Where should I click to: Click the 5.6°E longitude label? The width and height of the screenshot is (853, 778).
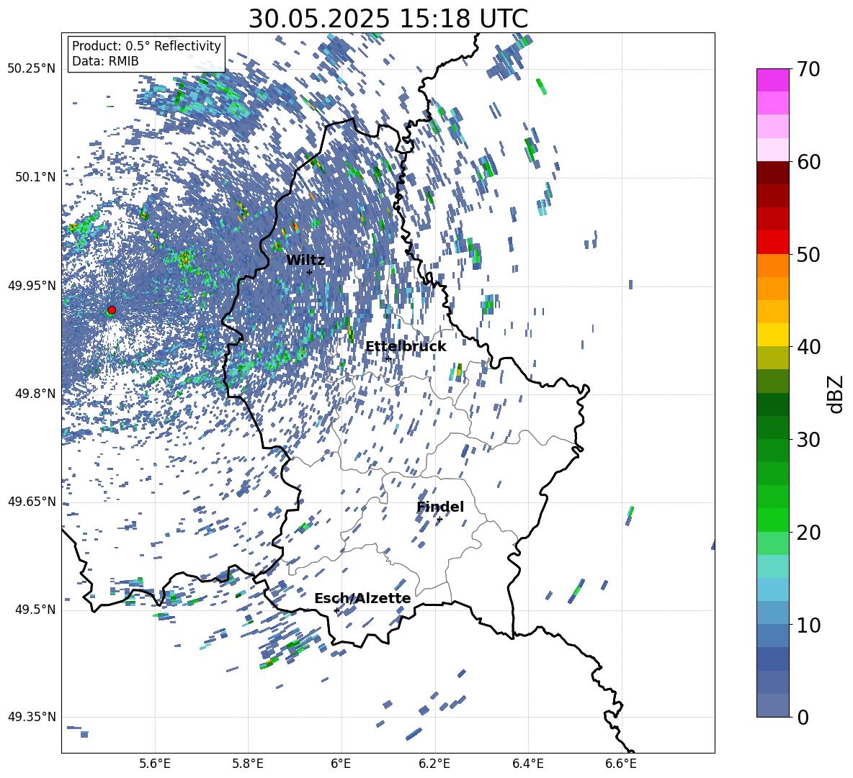click(x=155, y=764)
